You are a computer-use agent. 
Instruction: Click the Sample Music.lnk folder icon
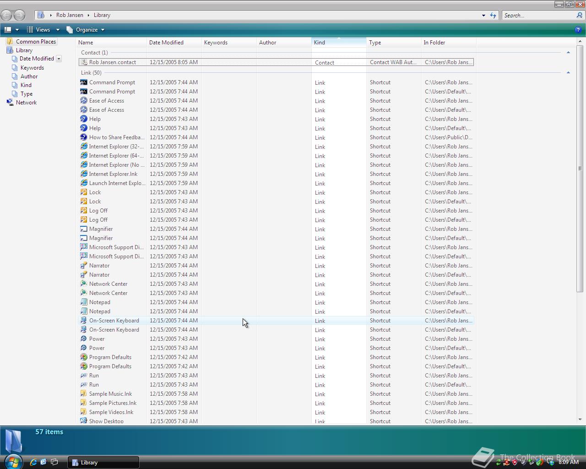pos(84,394)
